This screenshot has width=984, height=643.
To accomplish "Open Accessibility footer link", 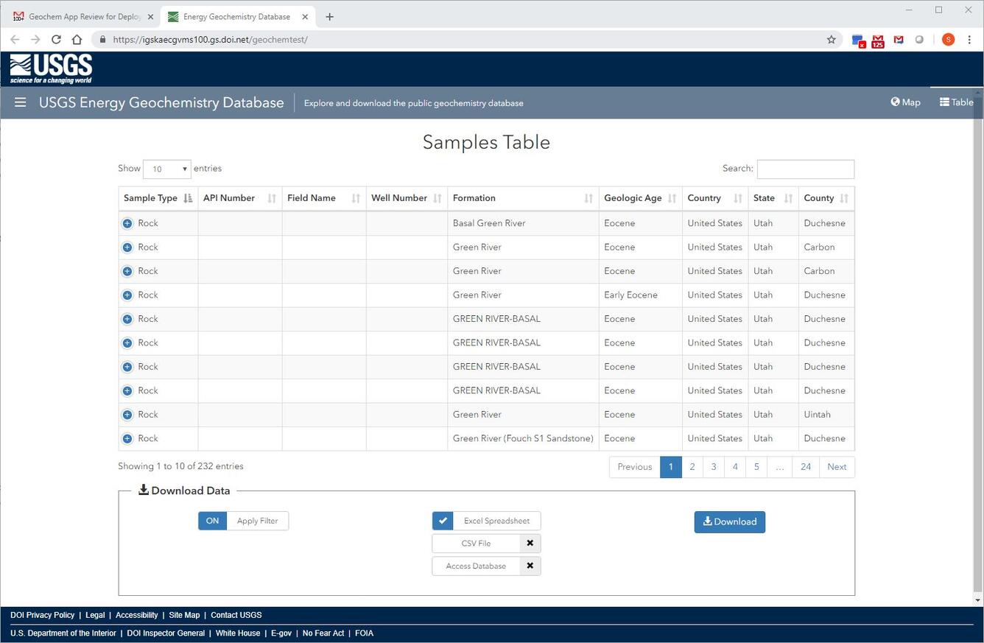I will (x=137, y=615).
